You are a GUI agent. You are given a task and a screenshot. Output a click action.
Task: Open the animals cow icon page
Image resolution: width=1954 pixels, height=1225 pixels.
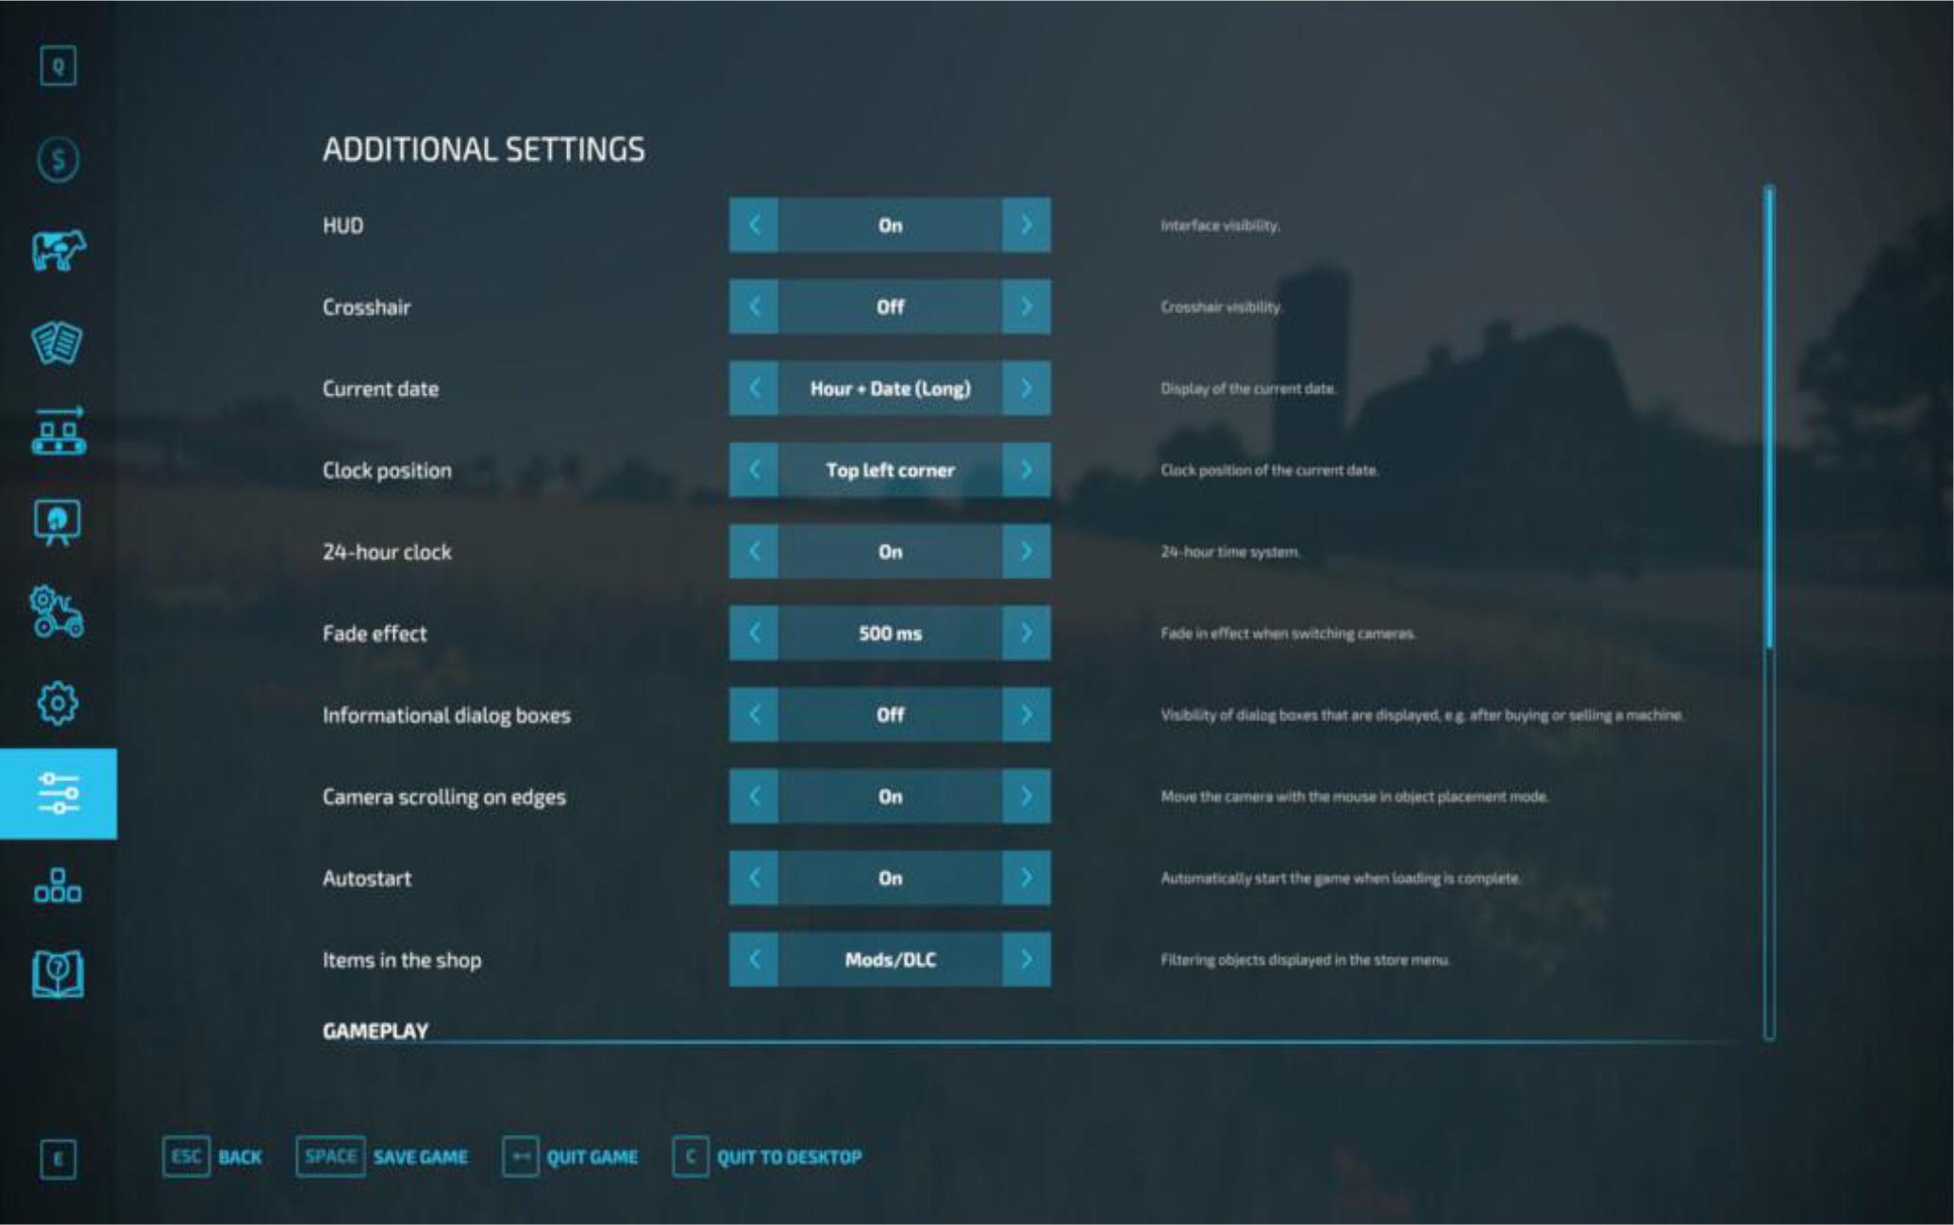[x=58, y=251]
